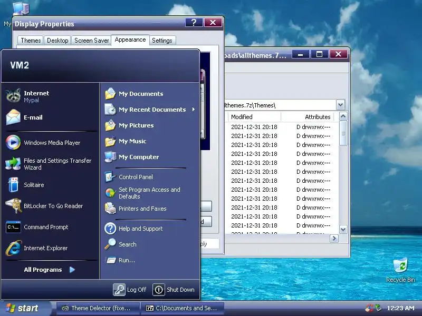The height and width of the screenshot is (316, 422).
Task: Open the 7-Zip address path dropdown
Action: [340, 105]
